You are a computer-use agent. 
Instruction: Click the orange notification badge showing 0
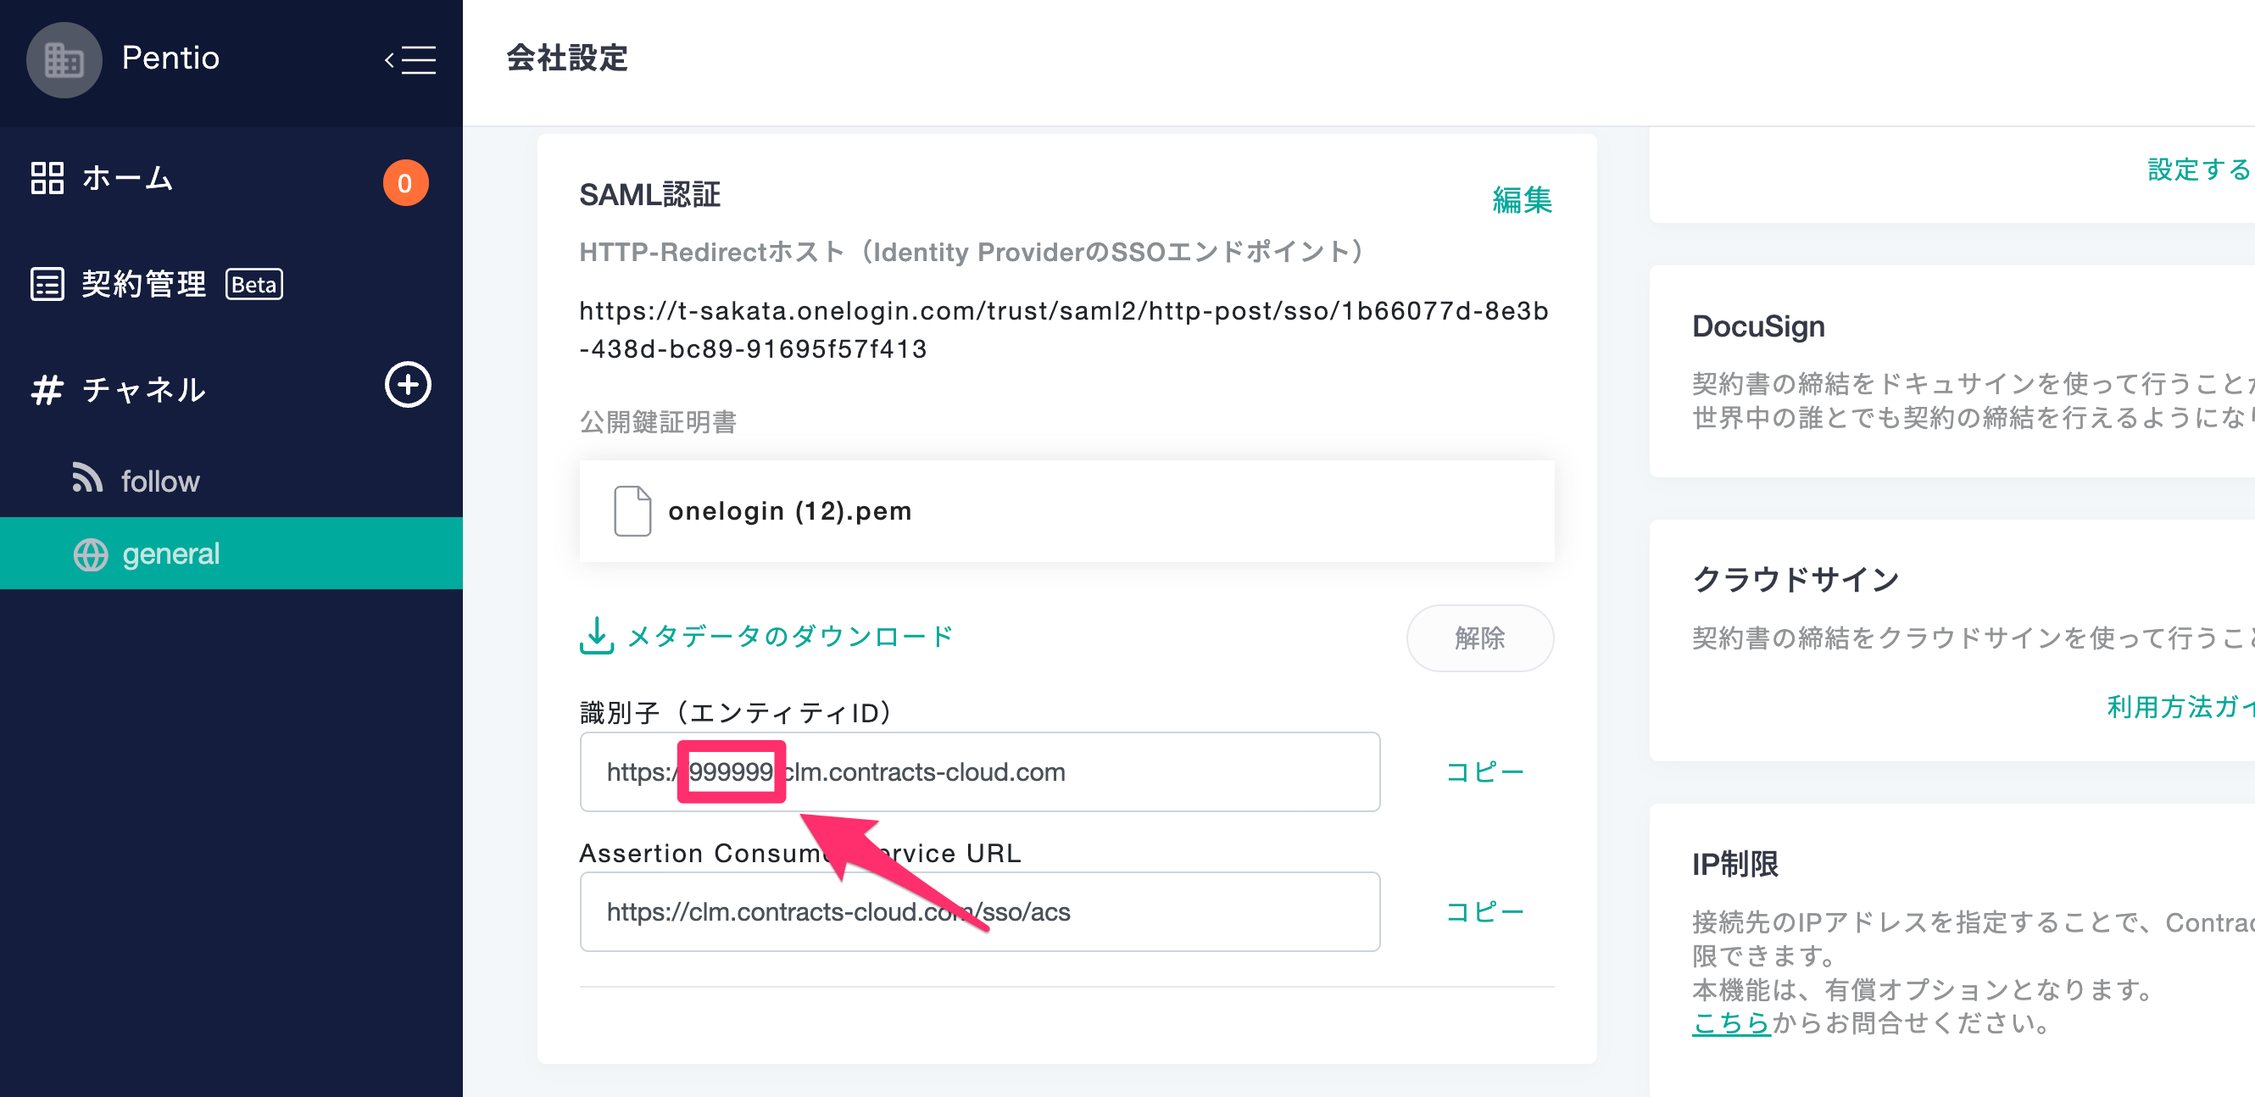pos(405,183)
